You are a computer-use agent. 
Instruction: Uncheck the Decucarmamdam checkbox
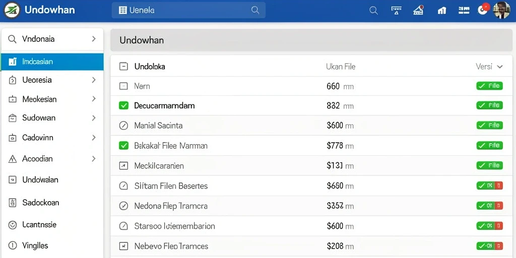[123, 106]
